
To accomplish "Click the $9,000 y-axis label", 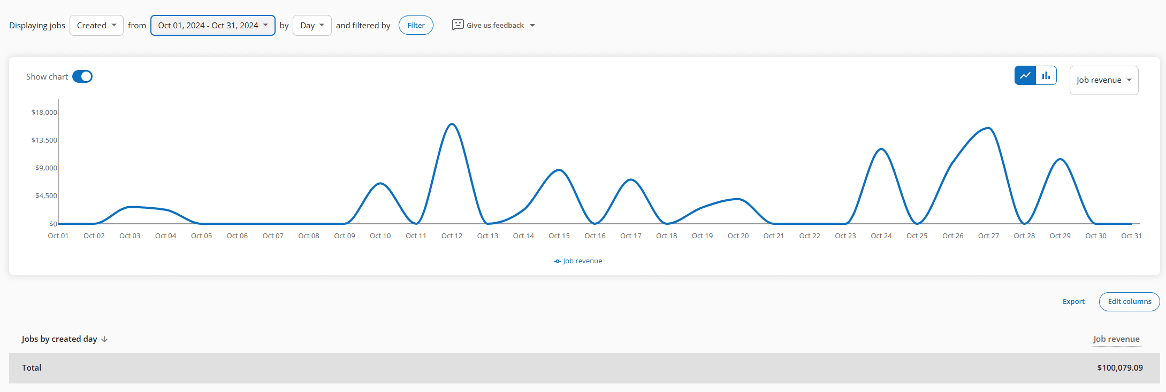I will (x=46, y=168).
